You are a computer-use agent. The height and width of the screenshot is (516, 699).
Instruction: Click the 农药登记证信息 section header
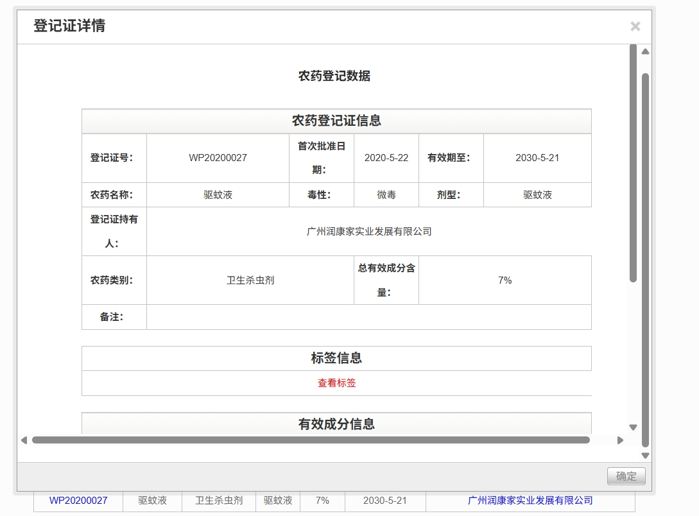[x=336, y=121]
